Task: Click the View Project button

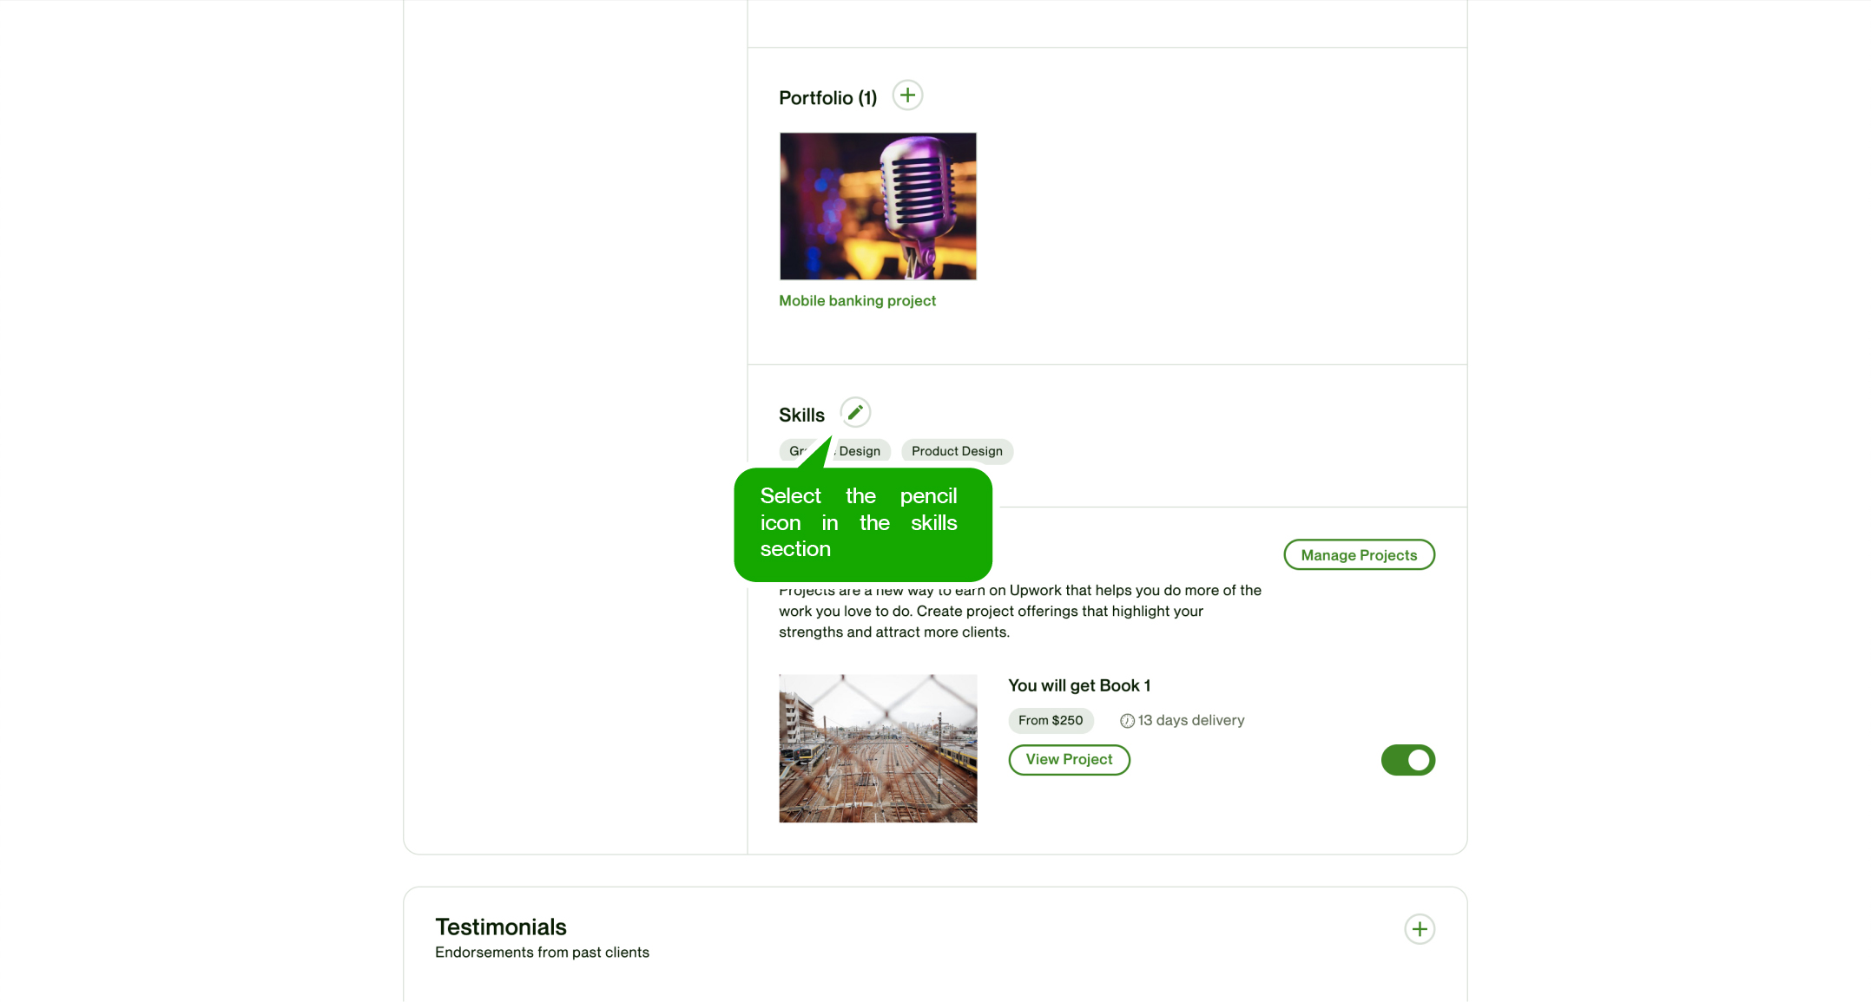Action: point(1069,760)
